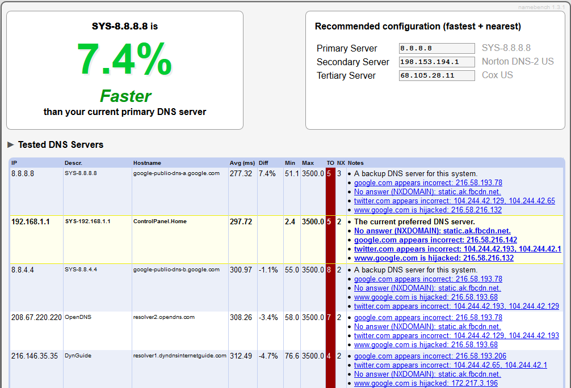Viewport: 571px width, 388px height.
Task: Click the Primary Server input field
Action: 436,48
